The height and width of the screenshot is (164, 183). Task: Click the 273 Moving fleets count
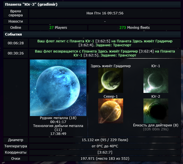(134, 28)
